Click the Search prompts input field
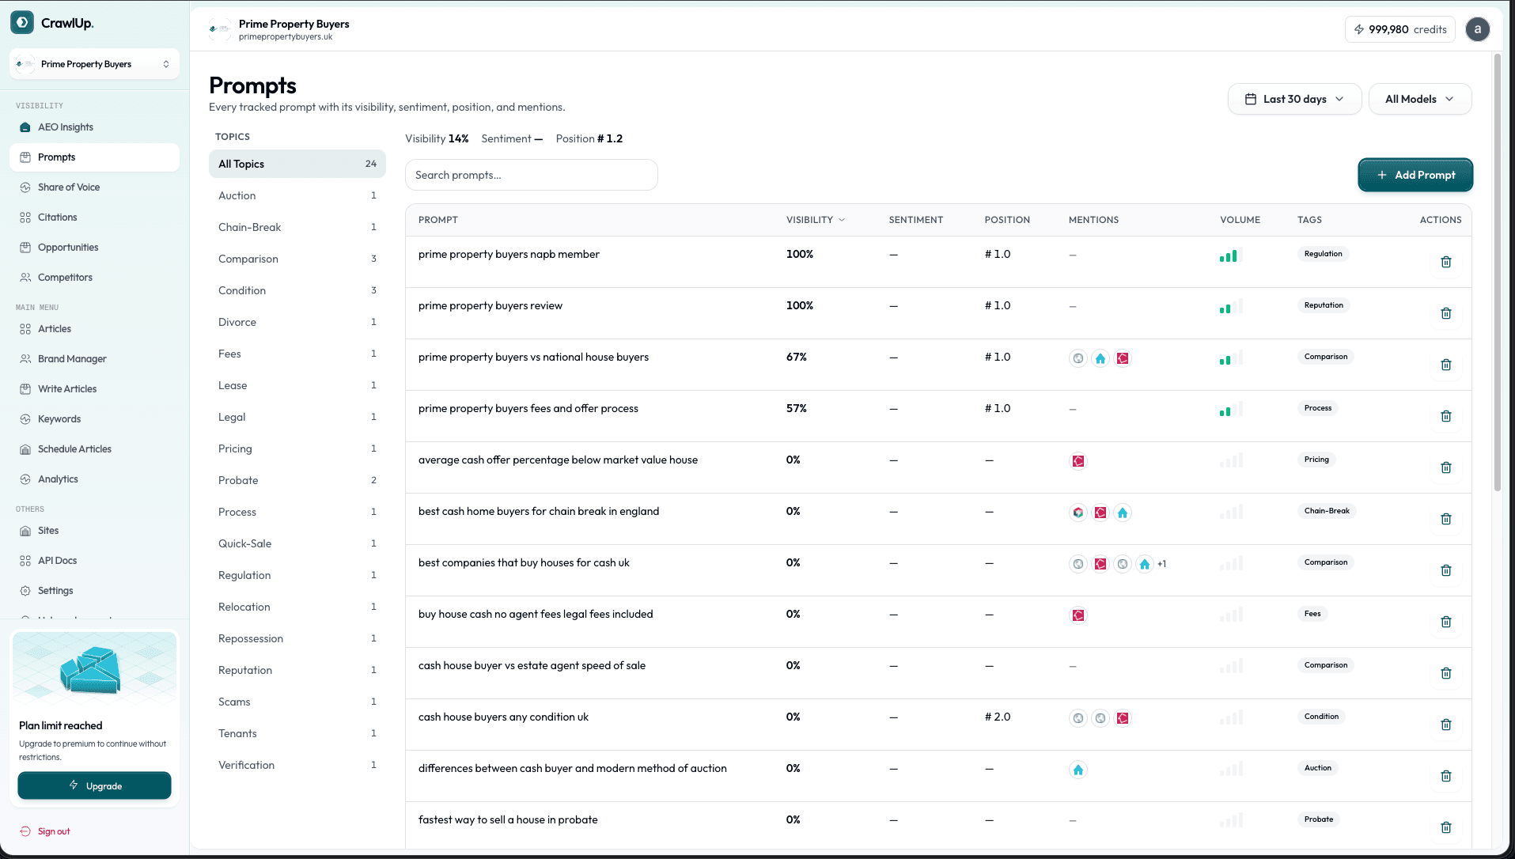Image resolution: width=1515 pixels, height=859 pixels. tap(532, 175)
